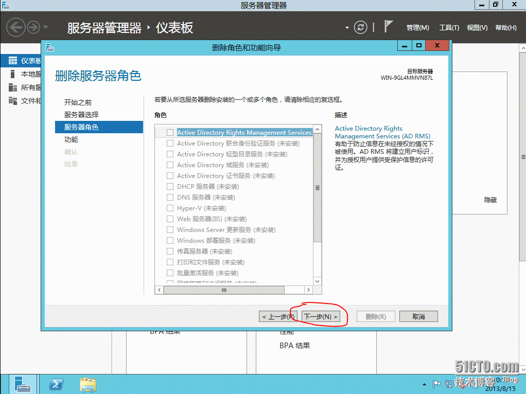
Task: Launch PowerShell from the taskbar
Action: 56,384
